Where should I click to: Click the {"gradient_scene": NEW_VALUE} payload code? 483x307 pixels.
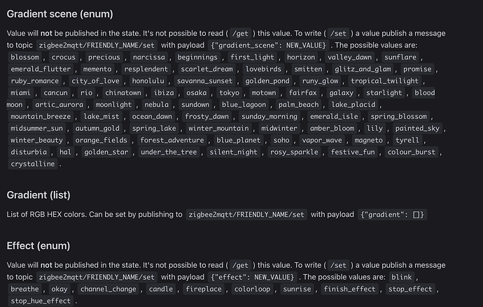[x=268, y=45]
